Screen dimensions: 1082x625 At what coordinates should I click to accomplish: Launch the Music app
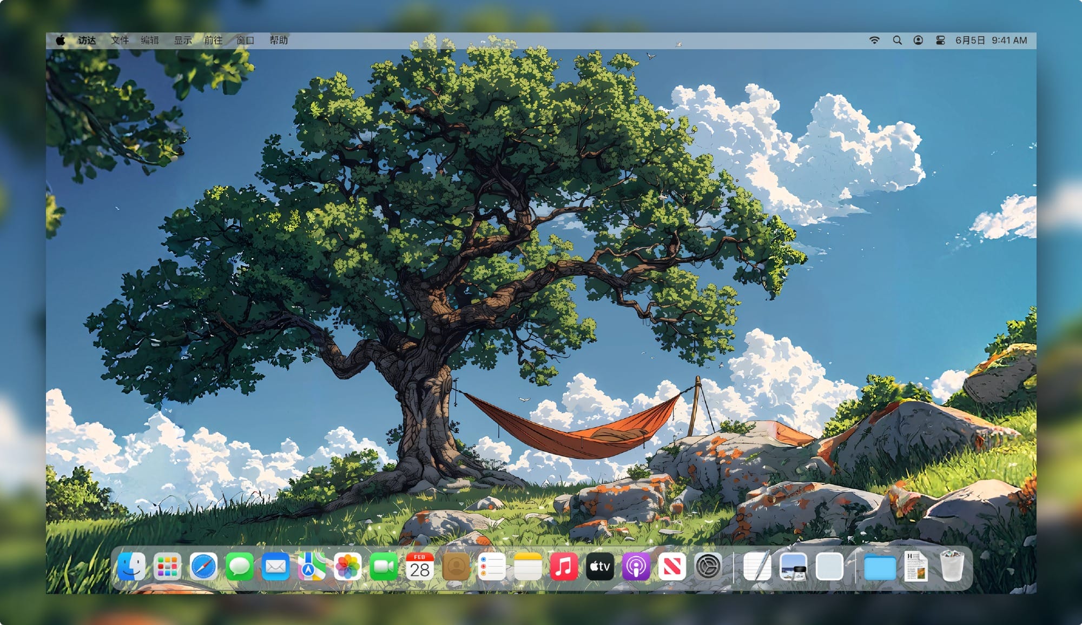[x=564, y=567]
